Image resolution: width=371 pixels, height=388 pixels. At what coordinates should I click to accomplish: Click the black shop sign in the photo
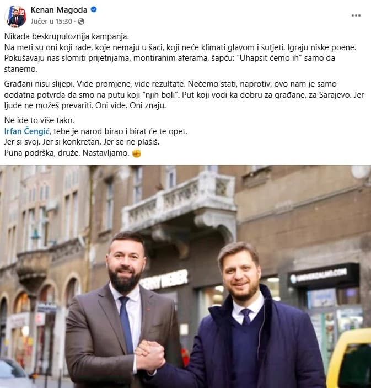[324, 275]
